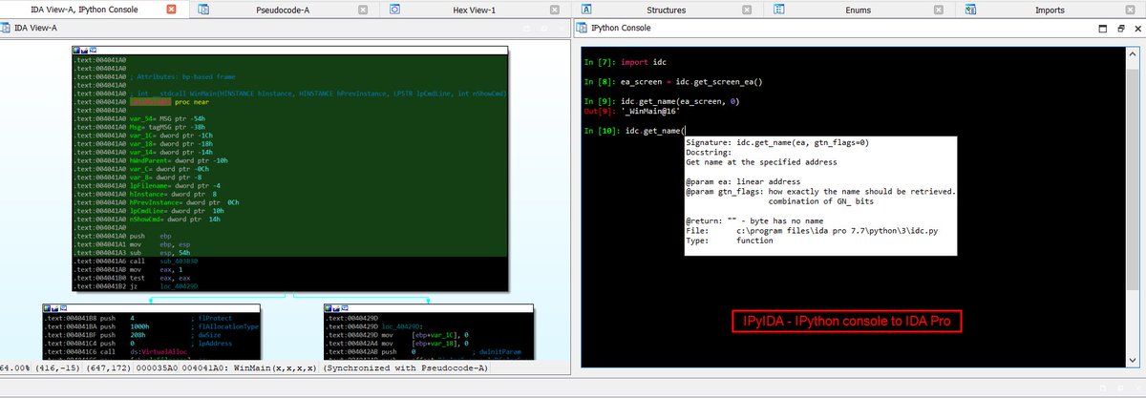Close the Imports tab
This screenshot has height=398, width=1146.
click(x=1130, y=9)
